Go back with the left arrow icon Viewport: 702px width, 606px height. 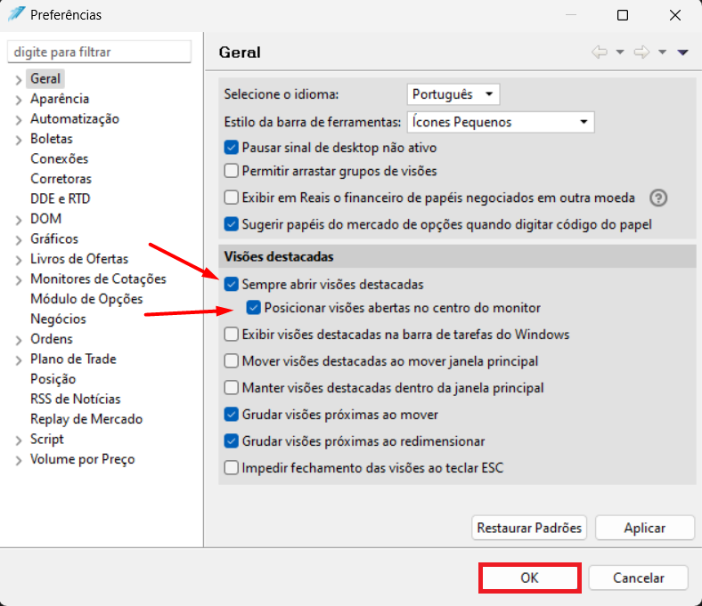click(600, 53)
